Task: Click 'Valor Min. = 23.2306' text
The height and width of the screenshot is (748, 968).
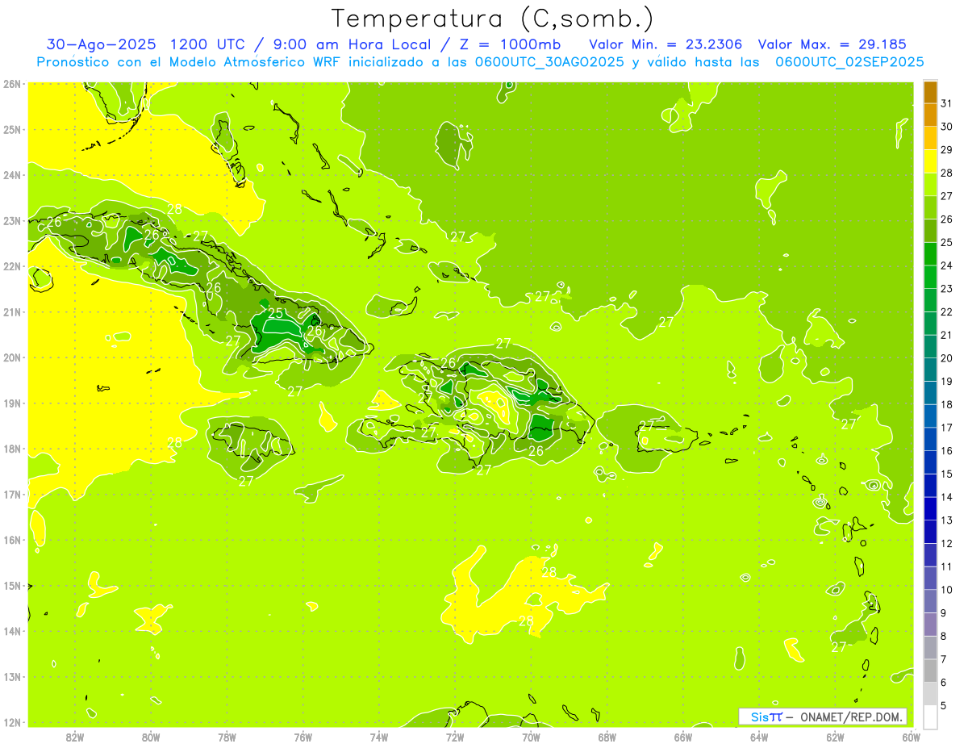Action: point(666,44)
